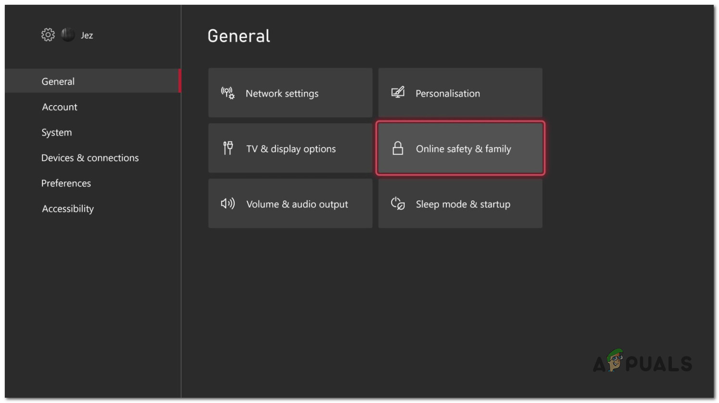Open the Accessibility category

pos(68,208)
